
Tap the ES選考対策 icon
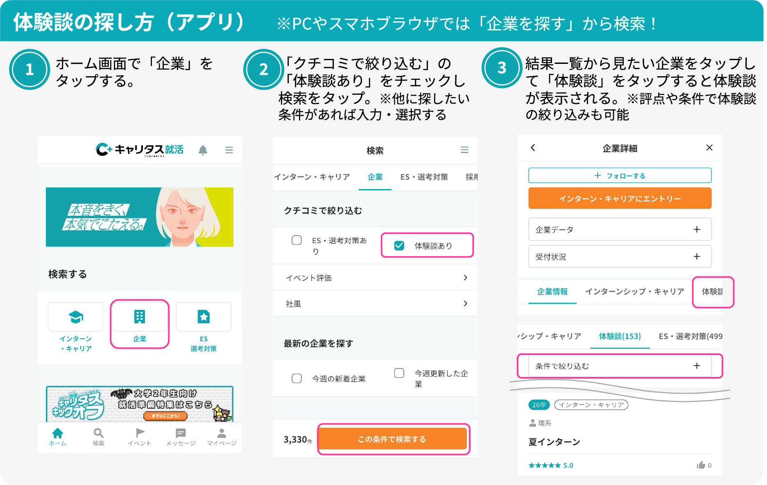pyautogui.click(x=204, y=316)
